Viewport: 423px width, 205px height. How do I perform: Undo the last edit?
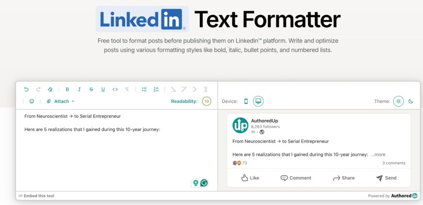pos(26,89)
